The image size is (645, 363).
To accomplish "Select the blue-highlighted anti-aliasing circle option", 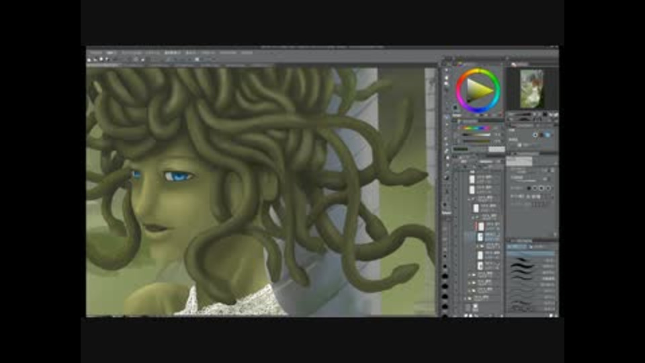I will click(x=547, y=134).
